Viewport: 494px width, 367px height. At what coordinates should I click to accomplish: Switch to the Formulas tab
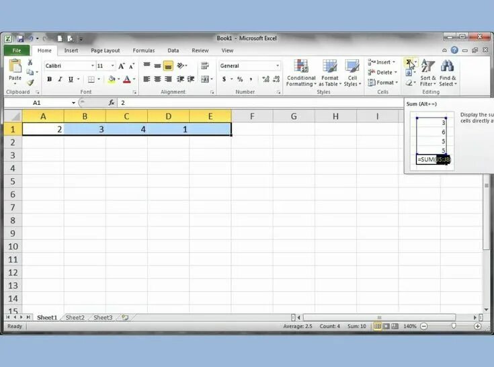coord(144,50)
